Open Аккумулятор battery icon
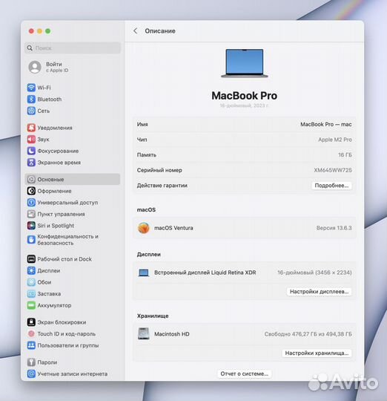This screenshot has height=401, width=387. [x=31, y=305]
